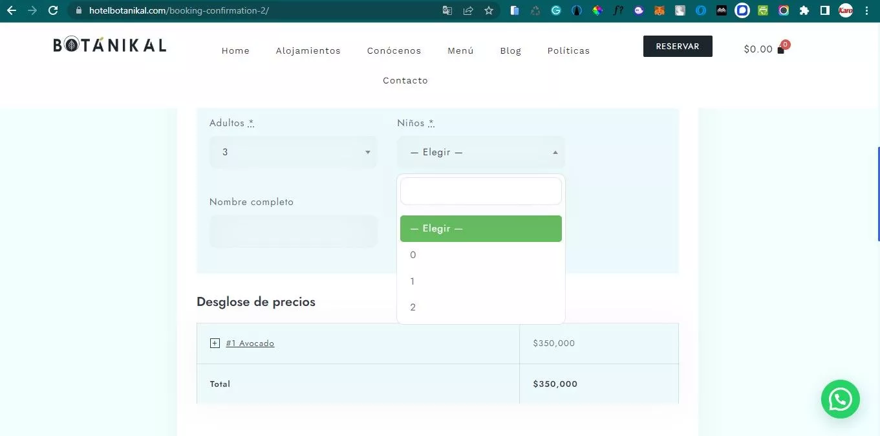Open the Alojamientos menu item
Image resolution: width=880 pixels, height=436 pixels.
click(x=308, y=50)
